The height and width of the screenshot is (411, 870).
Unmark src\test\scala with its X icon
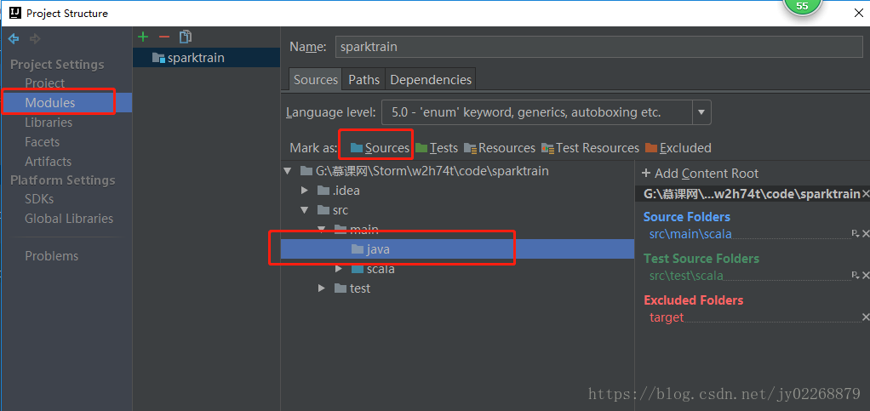[865, 275]
